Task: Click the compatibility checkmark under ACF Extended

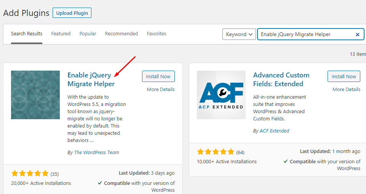Action: (285, 161)
